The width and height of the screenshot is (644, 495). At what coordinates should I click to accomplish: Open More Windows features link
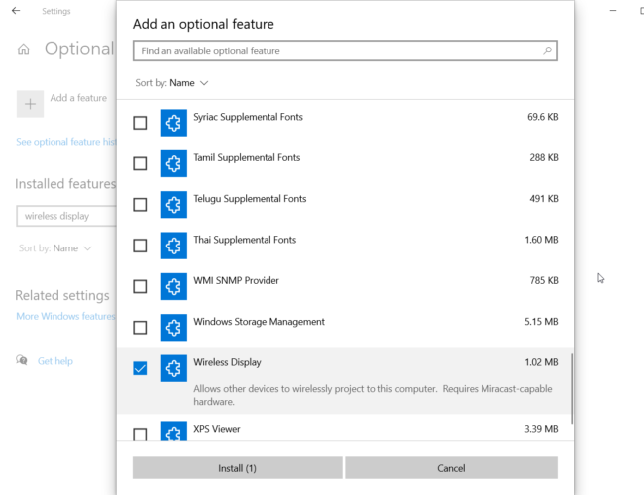tap(65, 316)
